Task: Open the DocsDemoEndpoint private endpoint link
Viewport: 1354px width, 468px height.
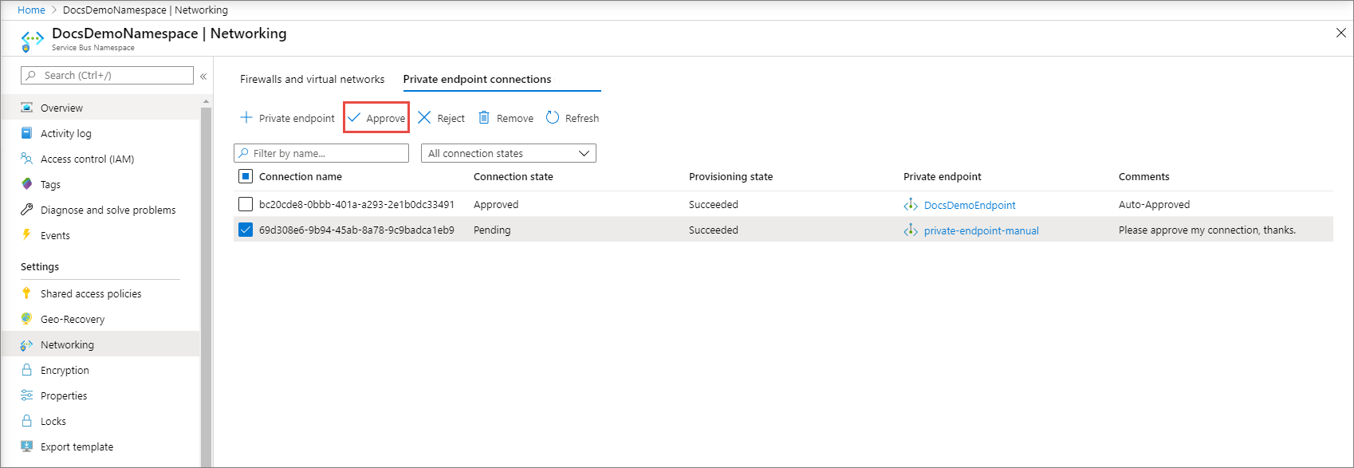Action: point(970,205)
